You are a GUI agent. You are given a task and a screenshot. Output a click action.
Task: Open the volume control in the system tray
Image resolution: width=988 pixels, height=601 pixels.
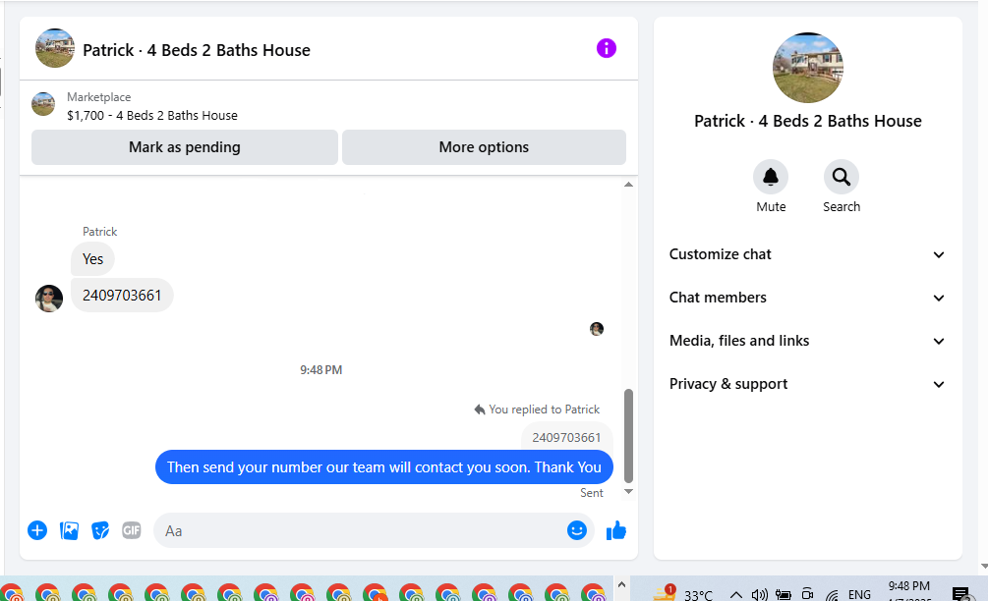759,595
